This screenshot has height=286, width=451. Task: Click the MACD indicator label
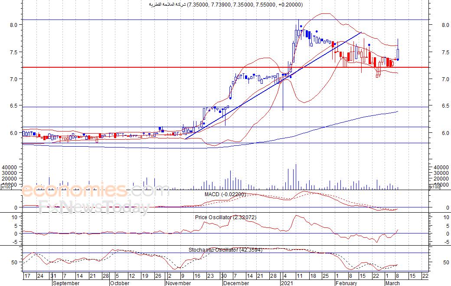225,194
